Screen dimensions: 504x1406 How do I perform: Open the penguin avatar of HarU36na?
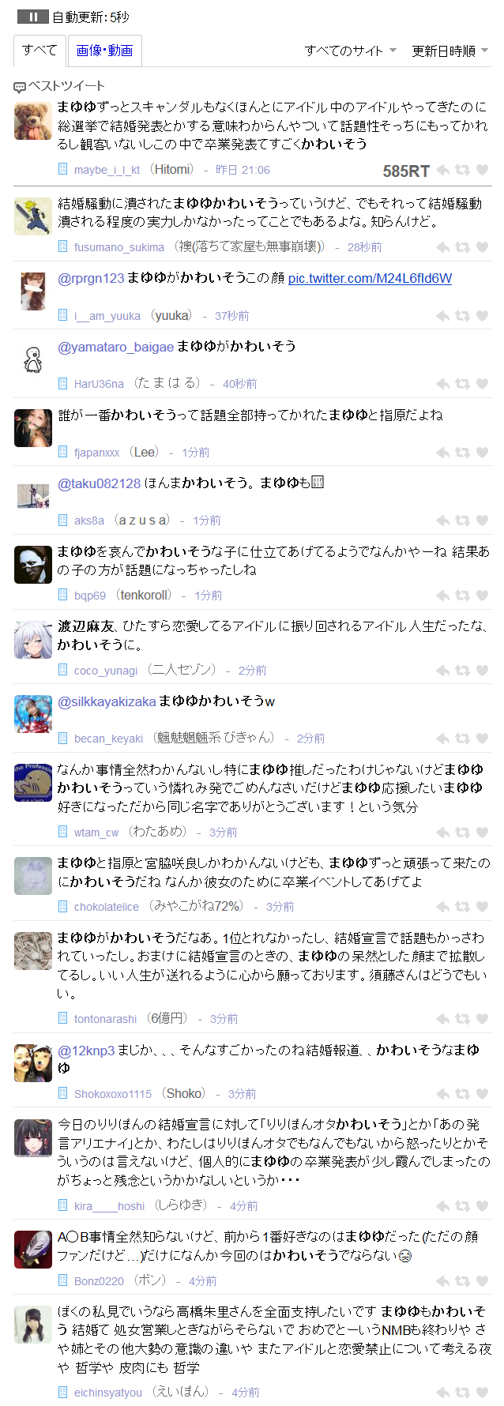33,359
